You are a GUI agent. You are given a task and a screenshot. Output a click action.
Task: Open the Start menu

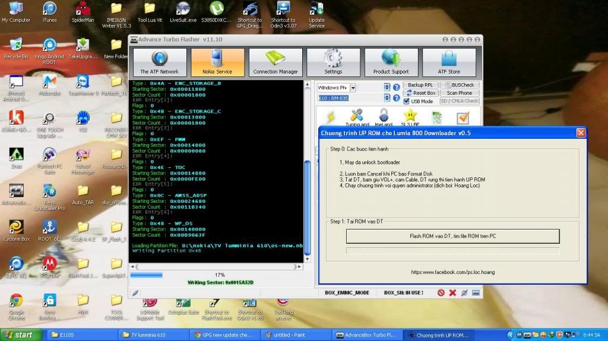click(21, 335)
